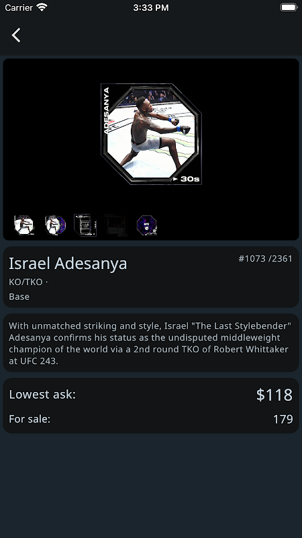Tap the For sale label
302x538 pixels.
30,419
